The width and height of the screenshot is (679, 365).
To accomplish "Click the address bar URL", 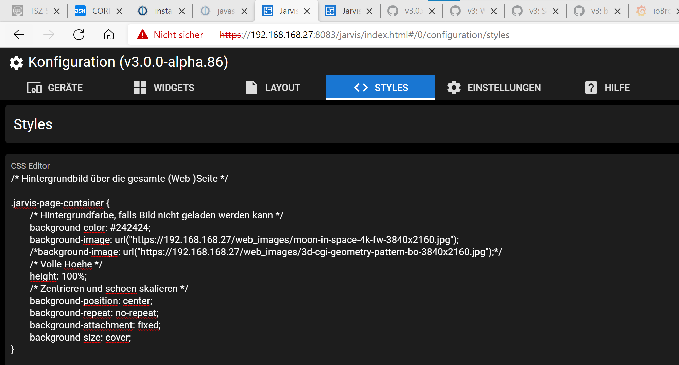I will 364,35.
